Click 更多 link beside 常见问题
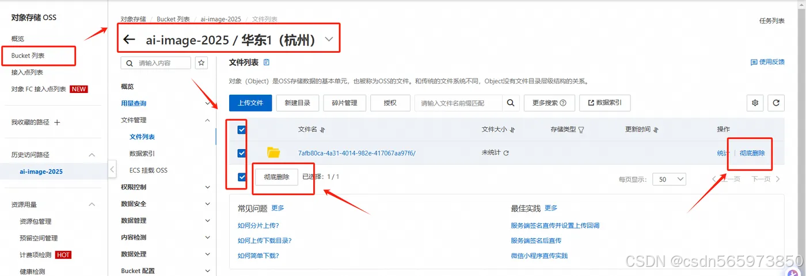 pyautogui.click(x=278, y=208)
